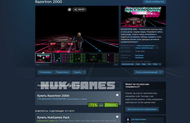Click the Подписаться button
Image resolution: width=190 pixels, height=123 pixels.
click(x=62, y=72)
